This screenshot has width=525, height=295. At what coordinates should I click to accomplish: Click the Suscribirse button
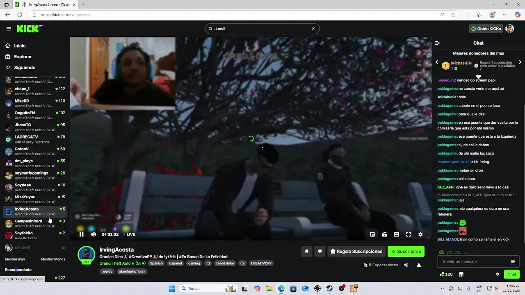click(x=406, y=252)
